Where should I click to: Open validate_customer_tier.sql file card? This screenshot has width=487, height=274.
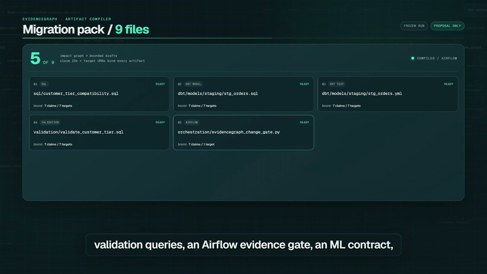(99, 132)
